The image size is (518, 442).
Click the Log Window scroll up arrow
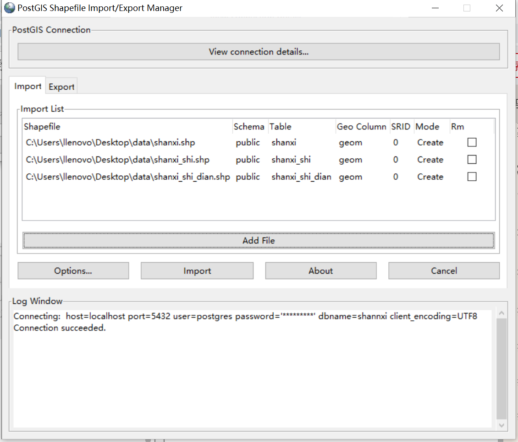(x=501, y=313)
